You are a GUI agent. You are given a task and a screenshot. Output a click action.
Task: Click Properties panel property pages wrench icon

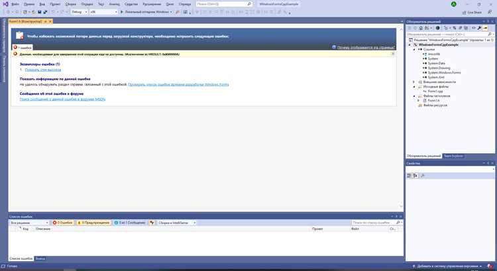click(x=423, y=176)
